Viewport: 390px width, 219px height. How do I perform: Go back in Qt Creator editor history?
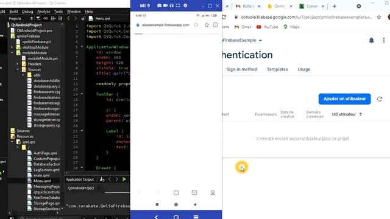click(68, 18)
